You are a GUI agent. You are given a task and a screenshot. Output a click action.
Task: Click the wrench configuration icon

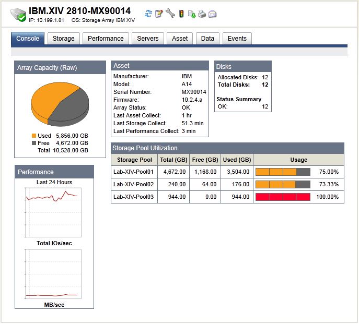coord(170,13)
